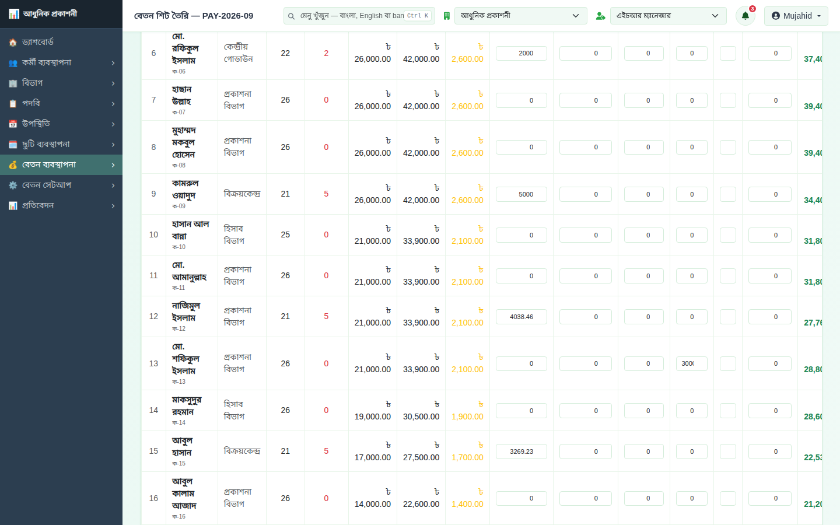Click the আধুনিক প্রকাশনী logo icon
The width and height of the screenshot is (840, 525).
13,13
